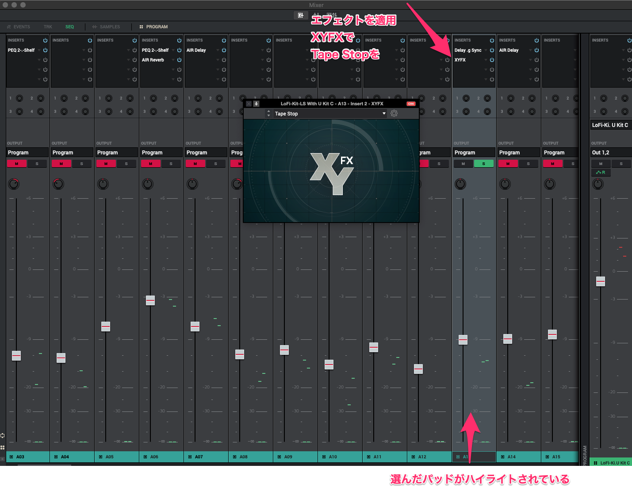Image resolution: width=632 pixels, height=488 pixels.
Task: Open the XYFX insert slot on A13
Action: coord(460,60)
